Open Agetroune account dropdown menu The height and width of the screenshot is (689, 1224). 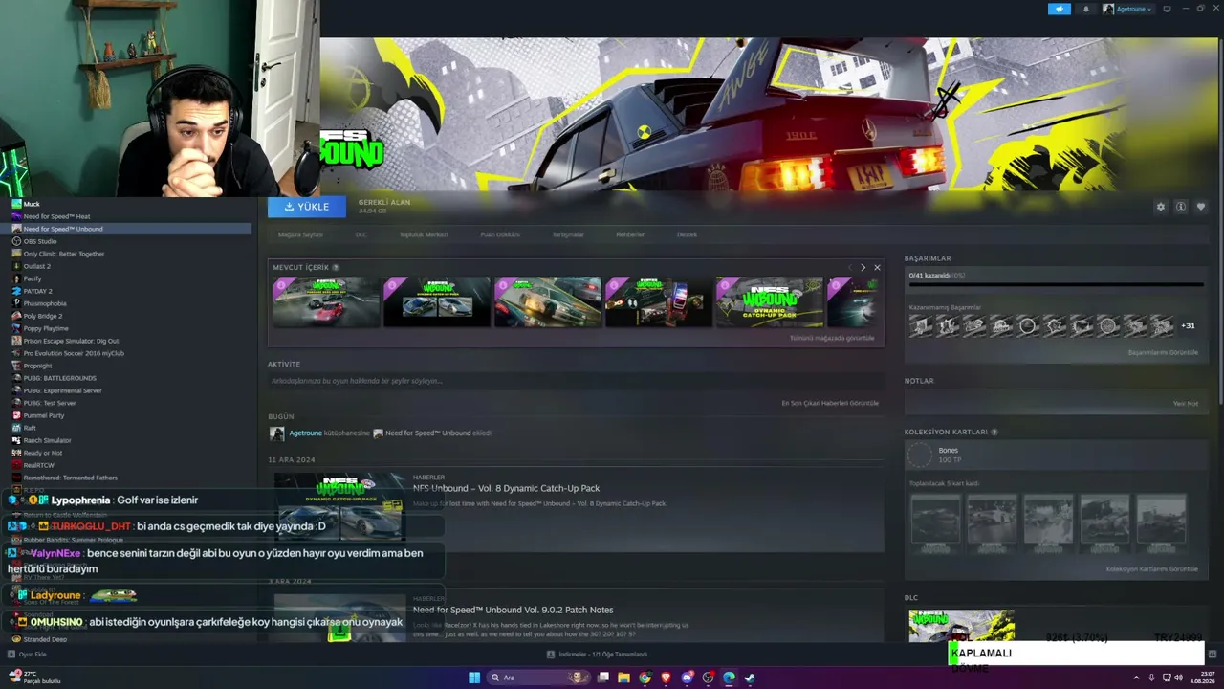pos(1127,9)
